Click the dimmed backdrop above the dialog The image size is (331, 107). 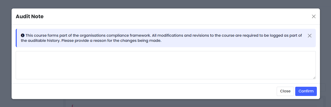pos(165,4)
